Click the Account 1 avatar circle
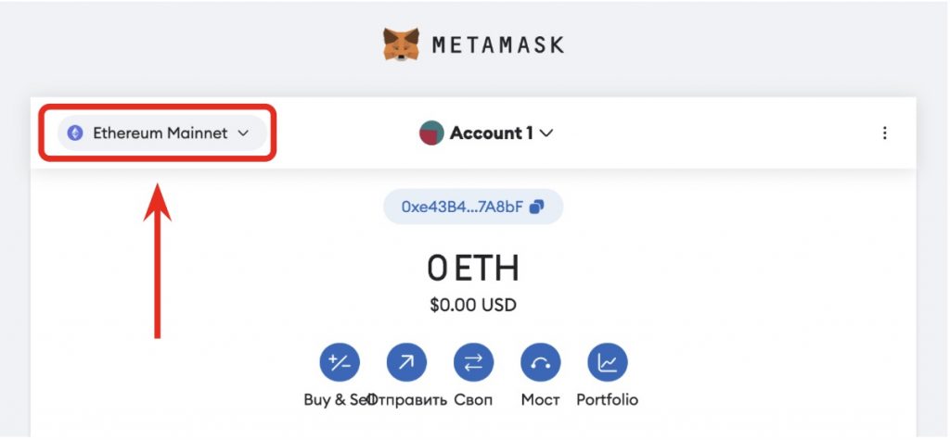950x440 pixels. [431, 132]
